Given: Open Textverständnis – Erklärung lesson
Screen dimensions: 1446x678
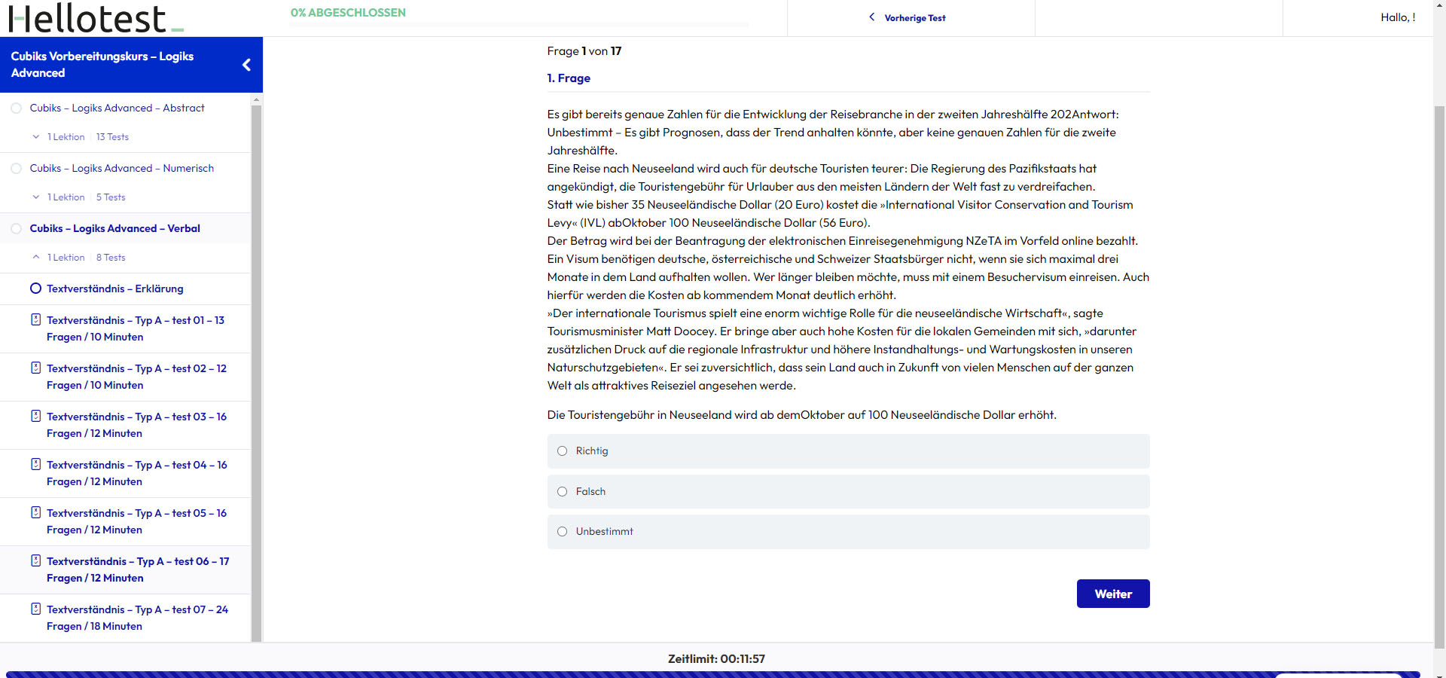Looking at the screenshot, I should pyautogui.click(x=114, y=289).
